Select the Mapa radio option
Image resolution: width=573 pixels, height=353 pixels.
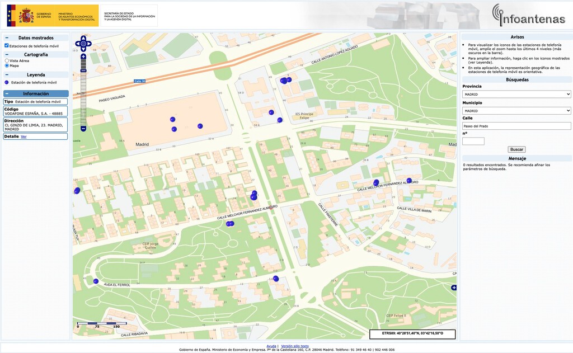[x=7, y=65]
